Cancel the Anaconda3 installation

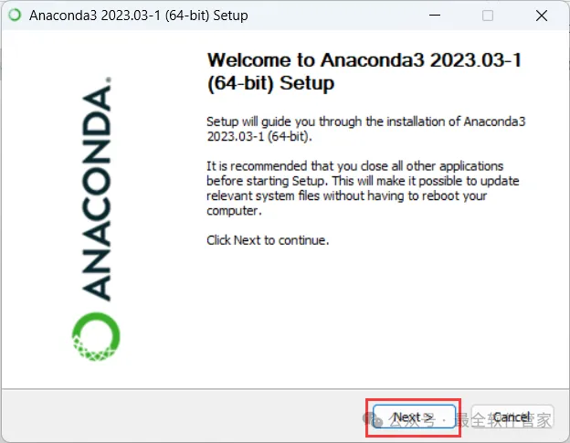tap(512, 417)
